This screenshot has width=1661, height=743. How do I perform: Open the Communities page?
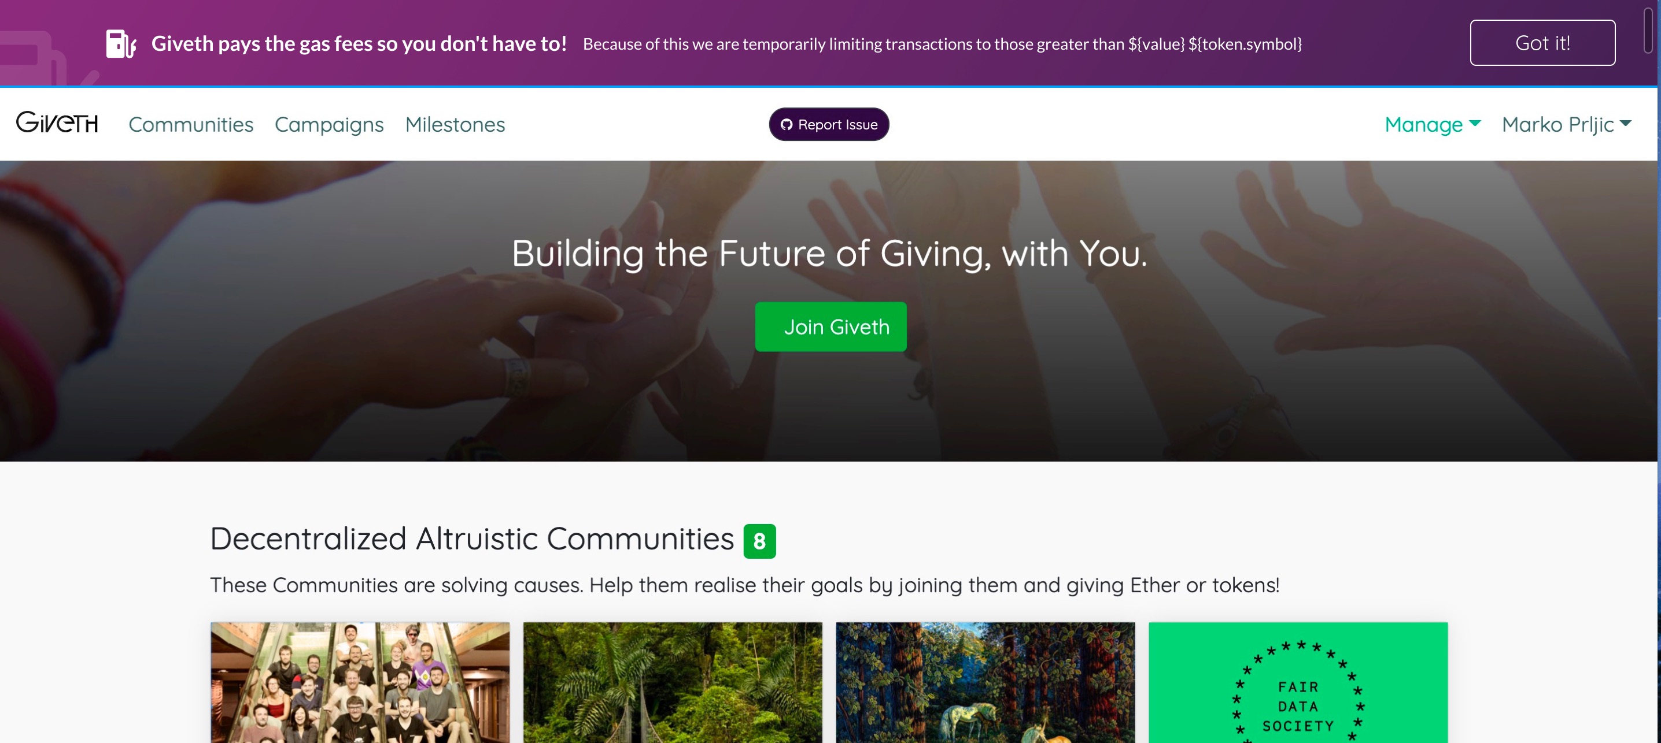click(x=191, y=124)
